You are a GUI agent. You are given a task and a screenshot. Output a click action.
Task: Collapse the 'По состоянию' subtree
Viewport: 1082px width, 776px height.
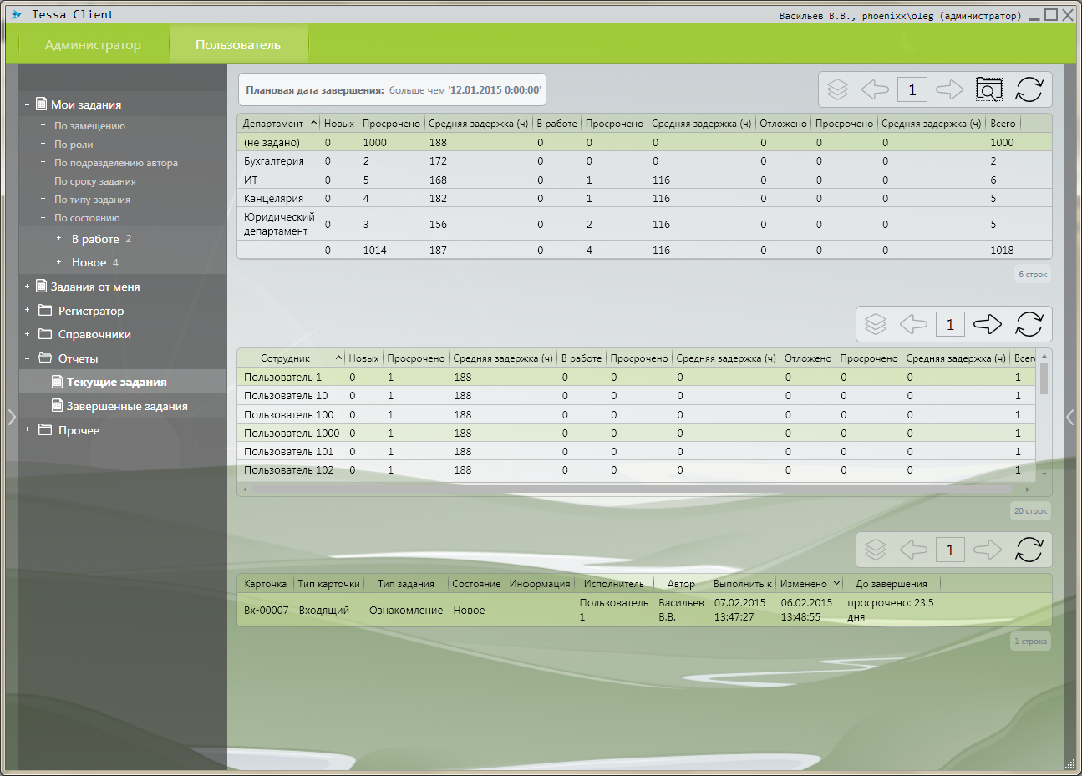coord(43,218)
